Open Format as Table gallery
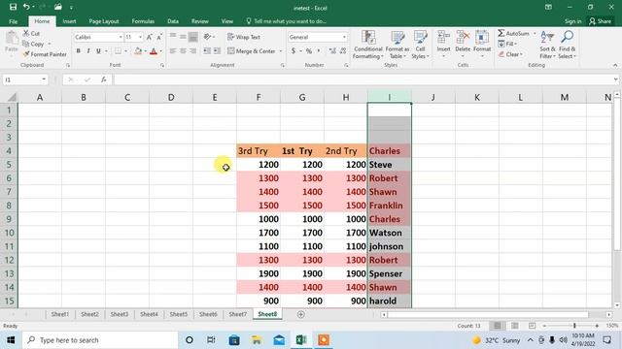The height and width of the screenshot is (349, 622). 397,45
